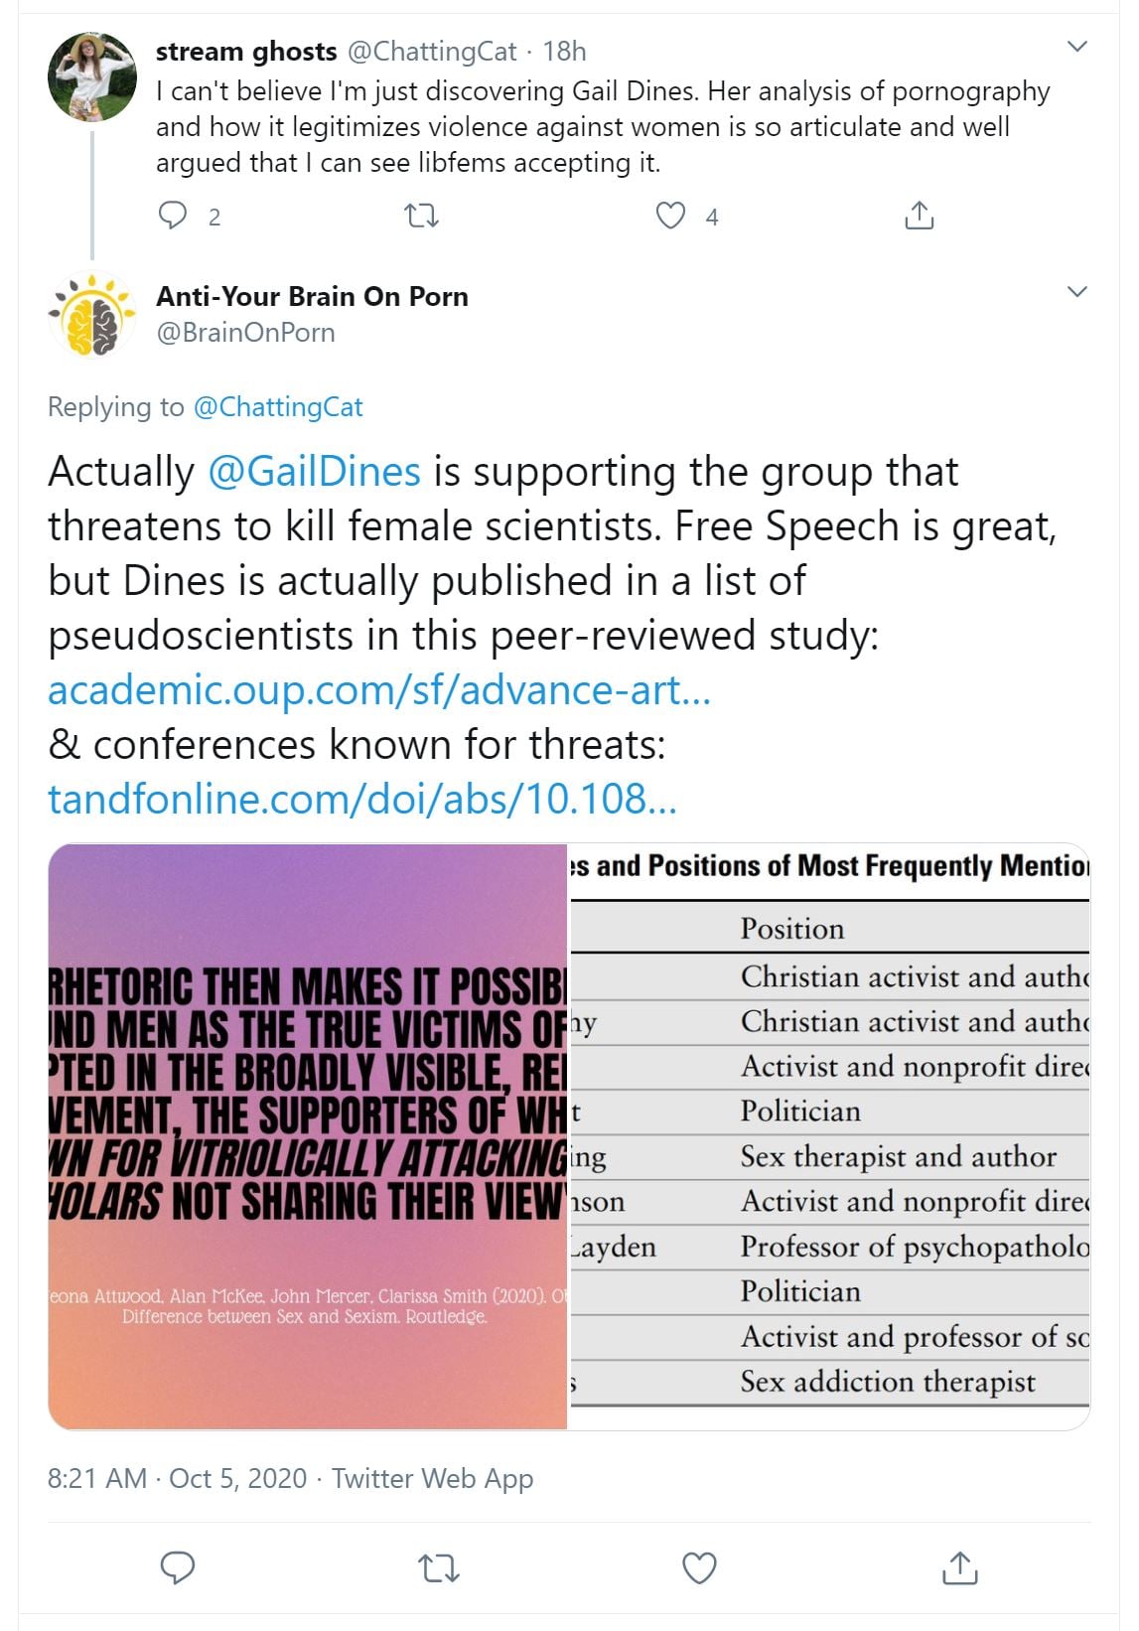Like the stream ghosts tweet
This screenshot has width=1139, height=1631.
pos(671,216)
